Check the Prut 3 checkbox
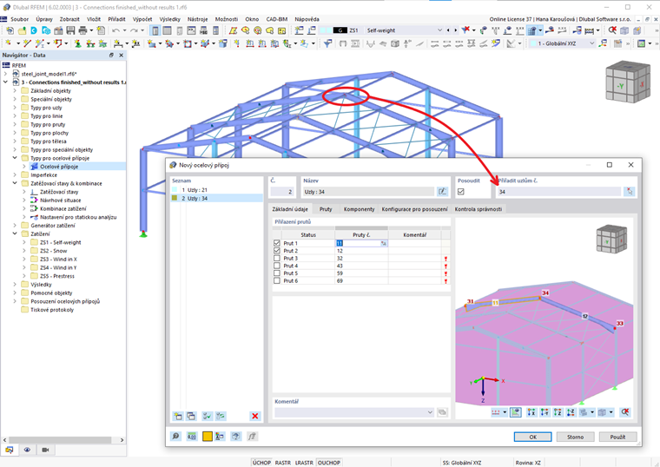Viewport: 660px width, 467px height. point(276,259)
